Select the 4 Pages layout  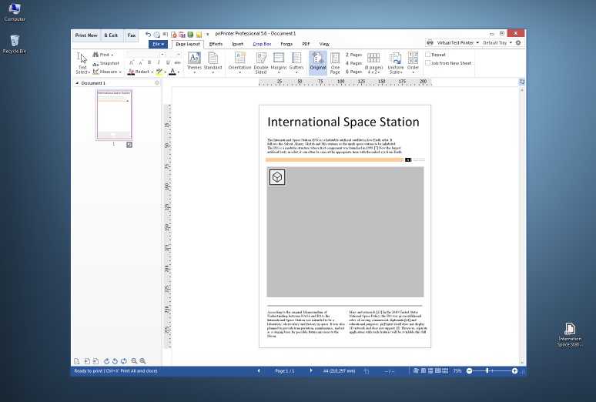[x=353, y=63]
